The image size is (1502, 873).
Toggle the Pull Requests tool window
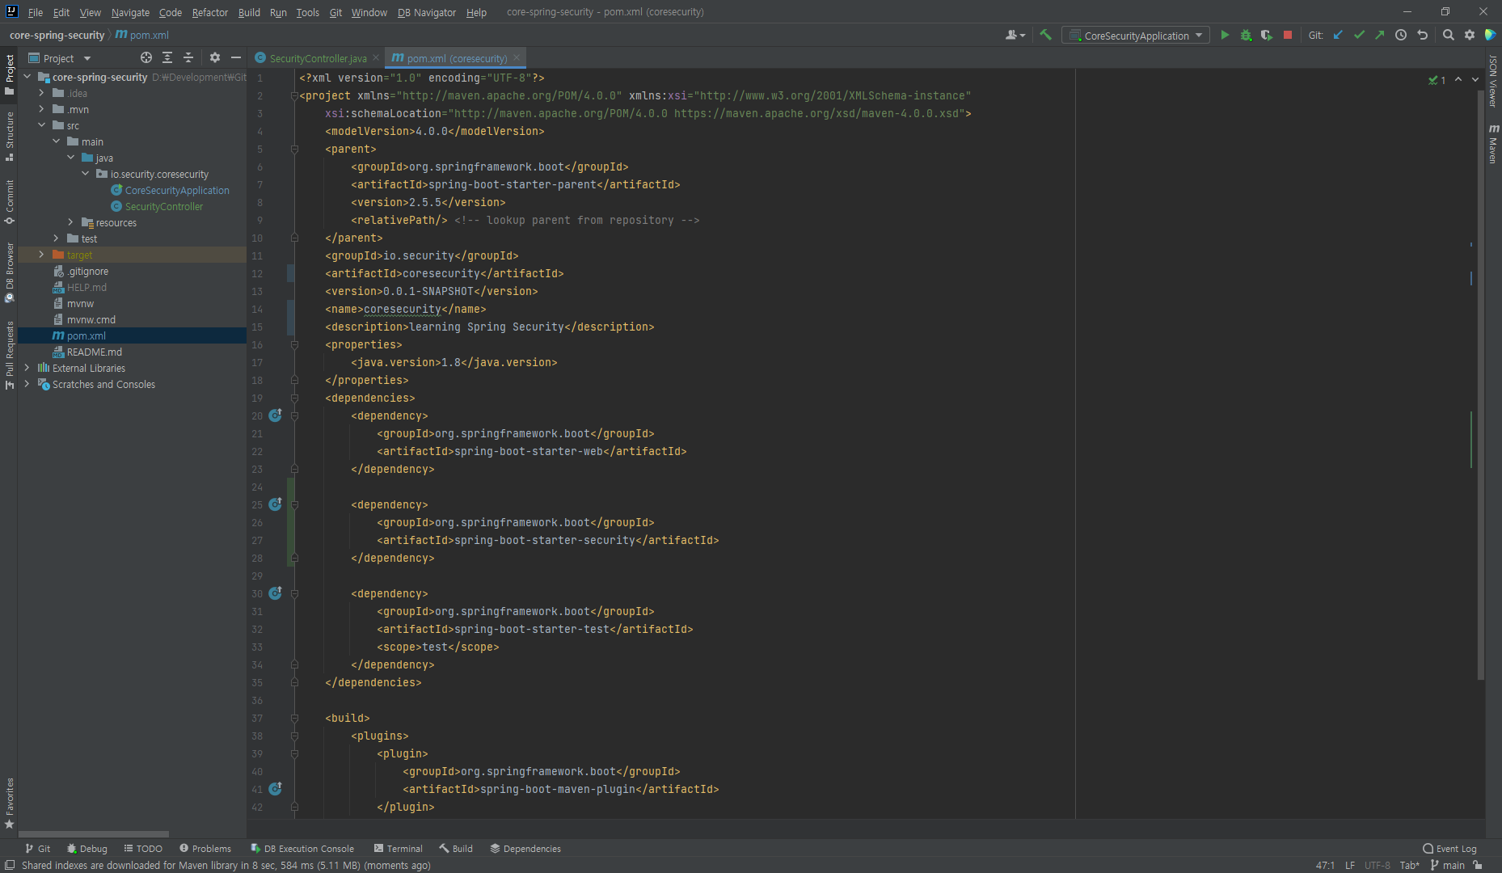[x=9, y=356]
